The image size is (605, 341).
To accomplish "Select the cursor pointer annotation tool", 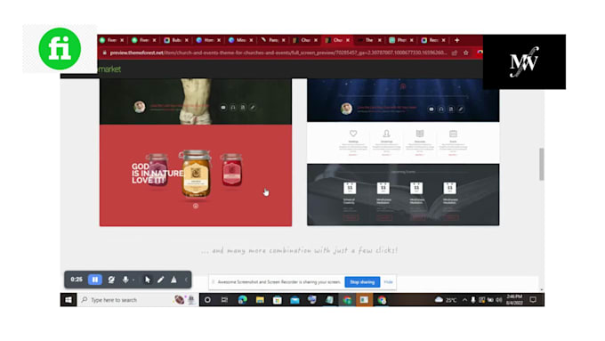I will [x=148, y=280].
